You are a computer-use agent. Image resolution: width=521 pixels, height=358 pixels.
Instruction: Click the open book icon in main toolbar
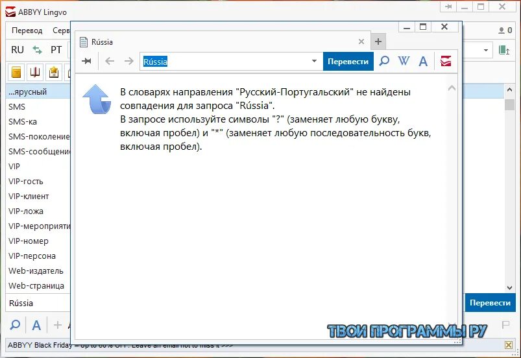[35, 72]
